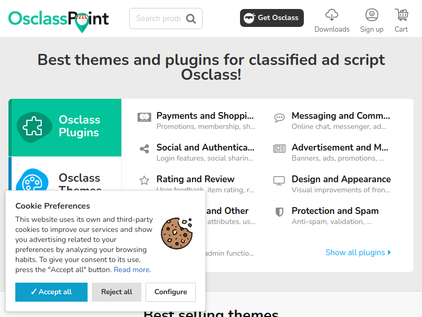Show all plugins link
The height and width of the screenshot is (317, 422).
[358, 253]
